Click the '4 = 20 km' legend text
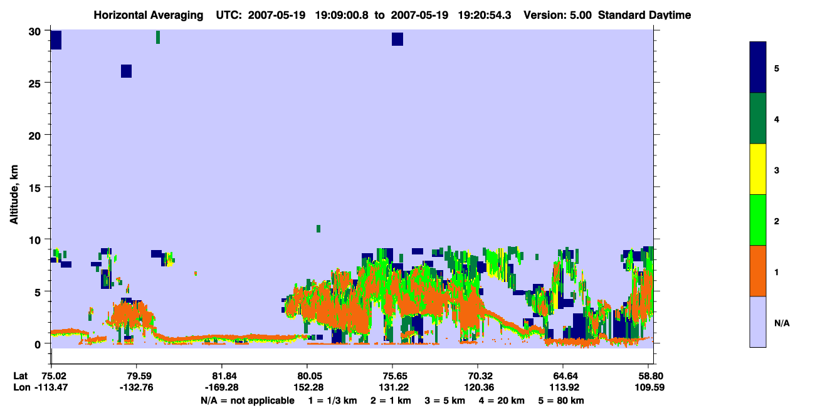 click(x=502, y=400)
